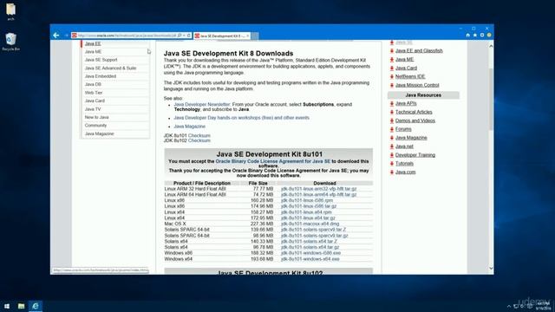Image resolution: width=555 pixels, height=312 pixels.
Task: Download jdk-8u101-linux-i586.rpm
Action: point(307,200)
